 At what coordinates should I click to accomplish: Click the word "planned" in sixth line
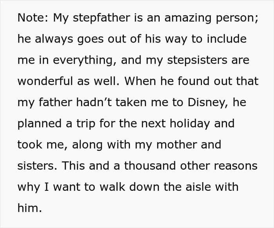pyautogui.click(x=40, y=124)
